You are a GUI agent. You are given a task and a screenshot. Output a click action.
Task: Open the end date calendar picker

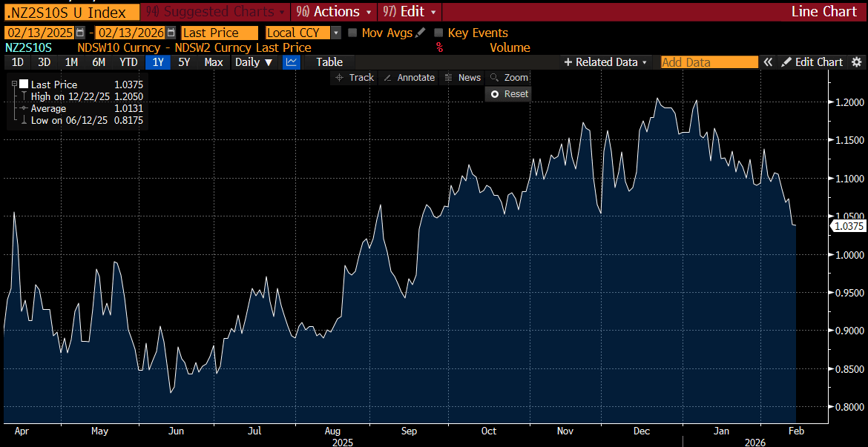171,33
